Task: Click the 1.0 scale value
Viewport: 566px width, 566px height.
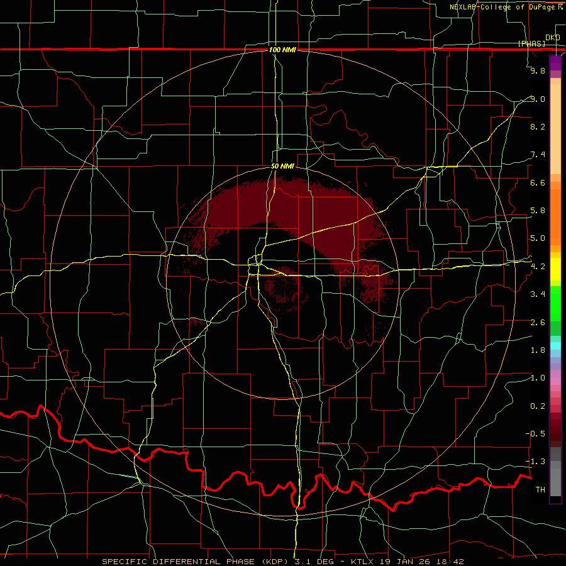Action: coord(538,378)
